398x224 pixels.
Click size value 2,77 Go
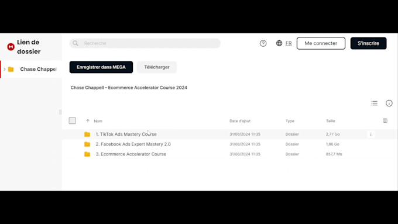pos(333,134)
